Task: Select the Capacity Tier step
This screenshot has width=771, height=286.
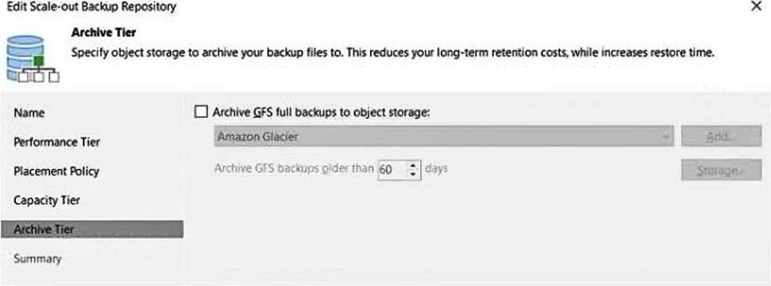Action: pos(47,200)
